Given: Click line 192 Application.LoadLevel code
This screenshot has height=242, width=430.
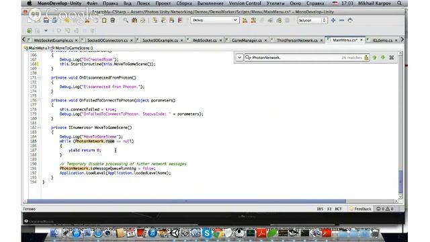Looking at the screenshot, I should pyautogui.click(x=115, y=173).
